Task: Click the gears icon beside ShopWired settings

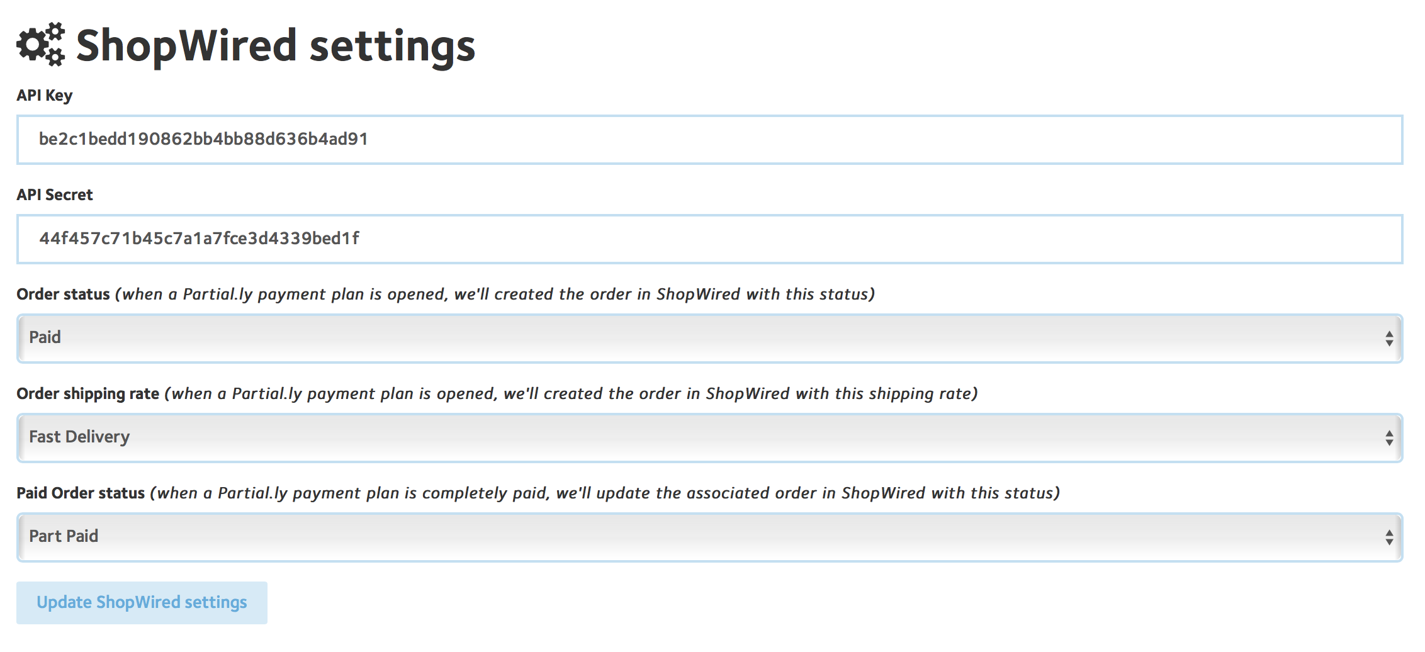Action: 41,44
